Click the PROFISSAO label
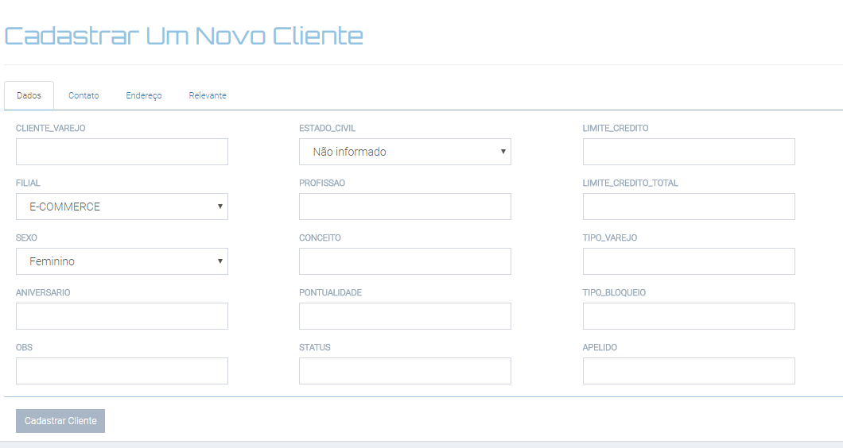Image resolution: width=843 pixels, height=448 pixels. tap(322, 183)
